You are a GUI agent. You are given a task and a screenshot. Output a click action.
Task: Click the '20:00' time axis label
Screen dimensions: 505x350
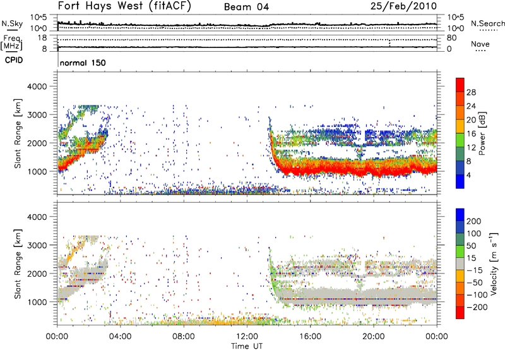pos(374,337)
